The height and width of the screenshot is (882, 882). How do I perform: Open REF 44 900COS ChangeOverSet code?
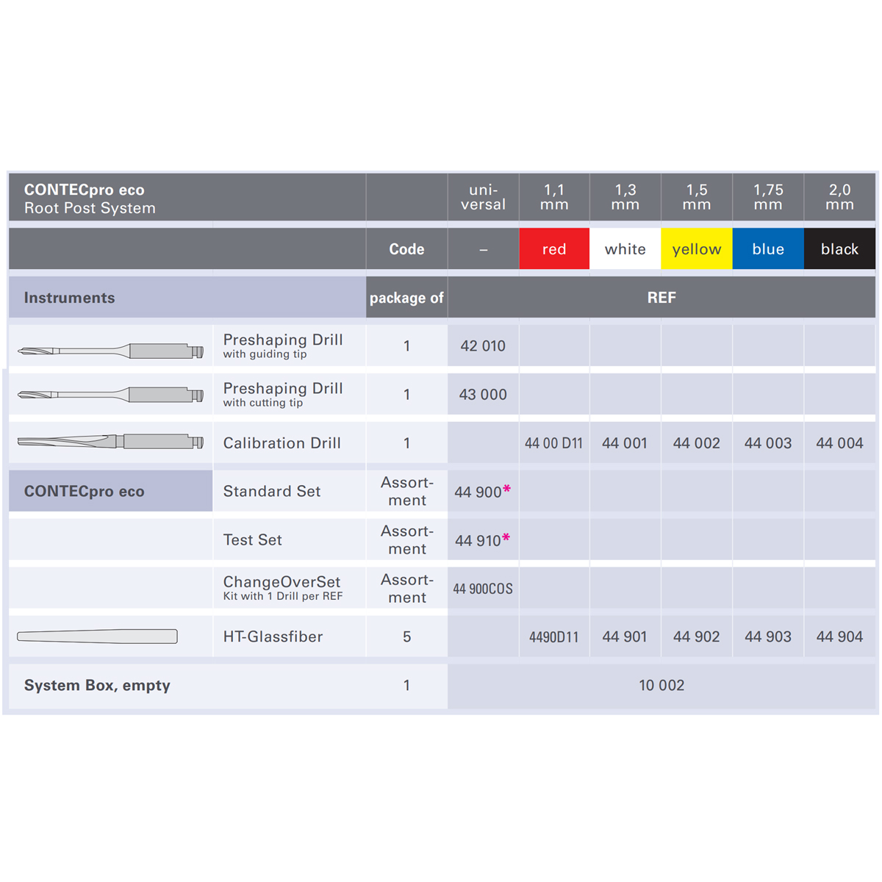(x=483, y=589)
